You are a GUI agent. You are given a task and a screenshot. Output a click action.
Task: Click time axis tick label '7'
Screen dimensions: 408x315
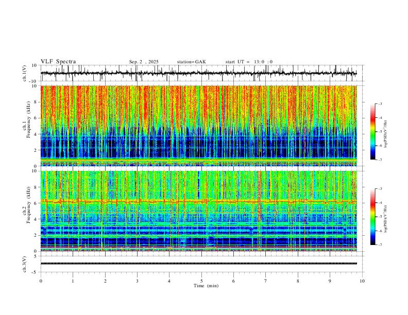tap(266, 281)
